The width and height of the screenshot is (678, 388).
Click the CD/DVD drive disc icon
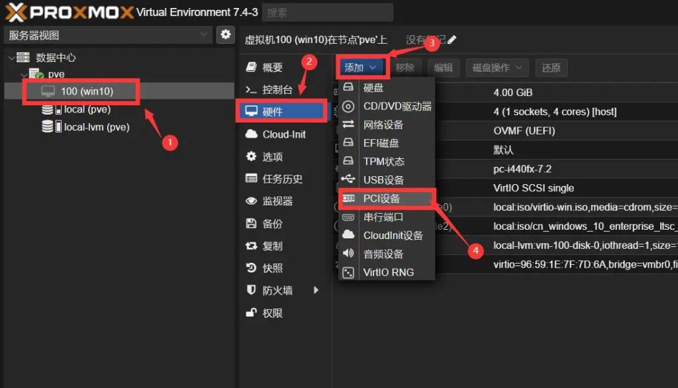coord(348,106)
